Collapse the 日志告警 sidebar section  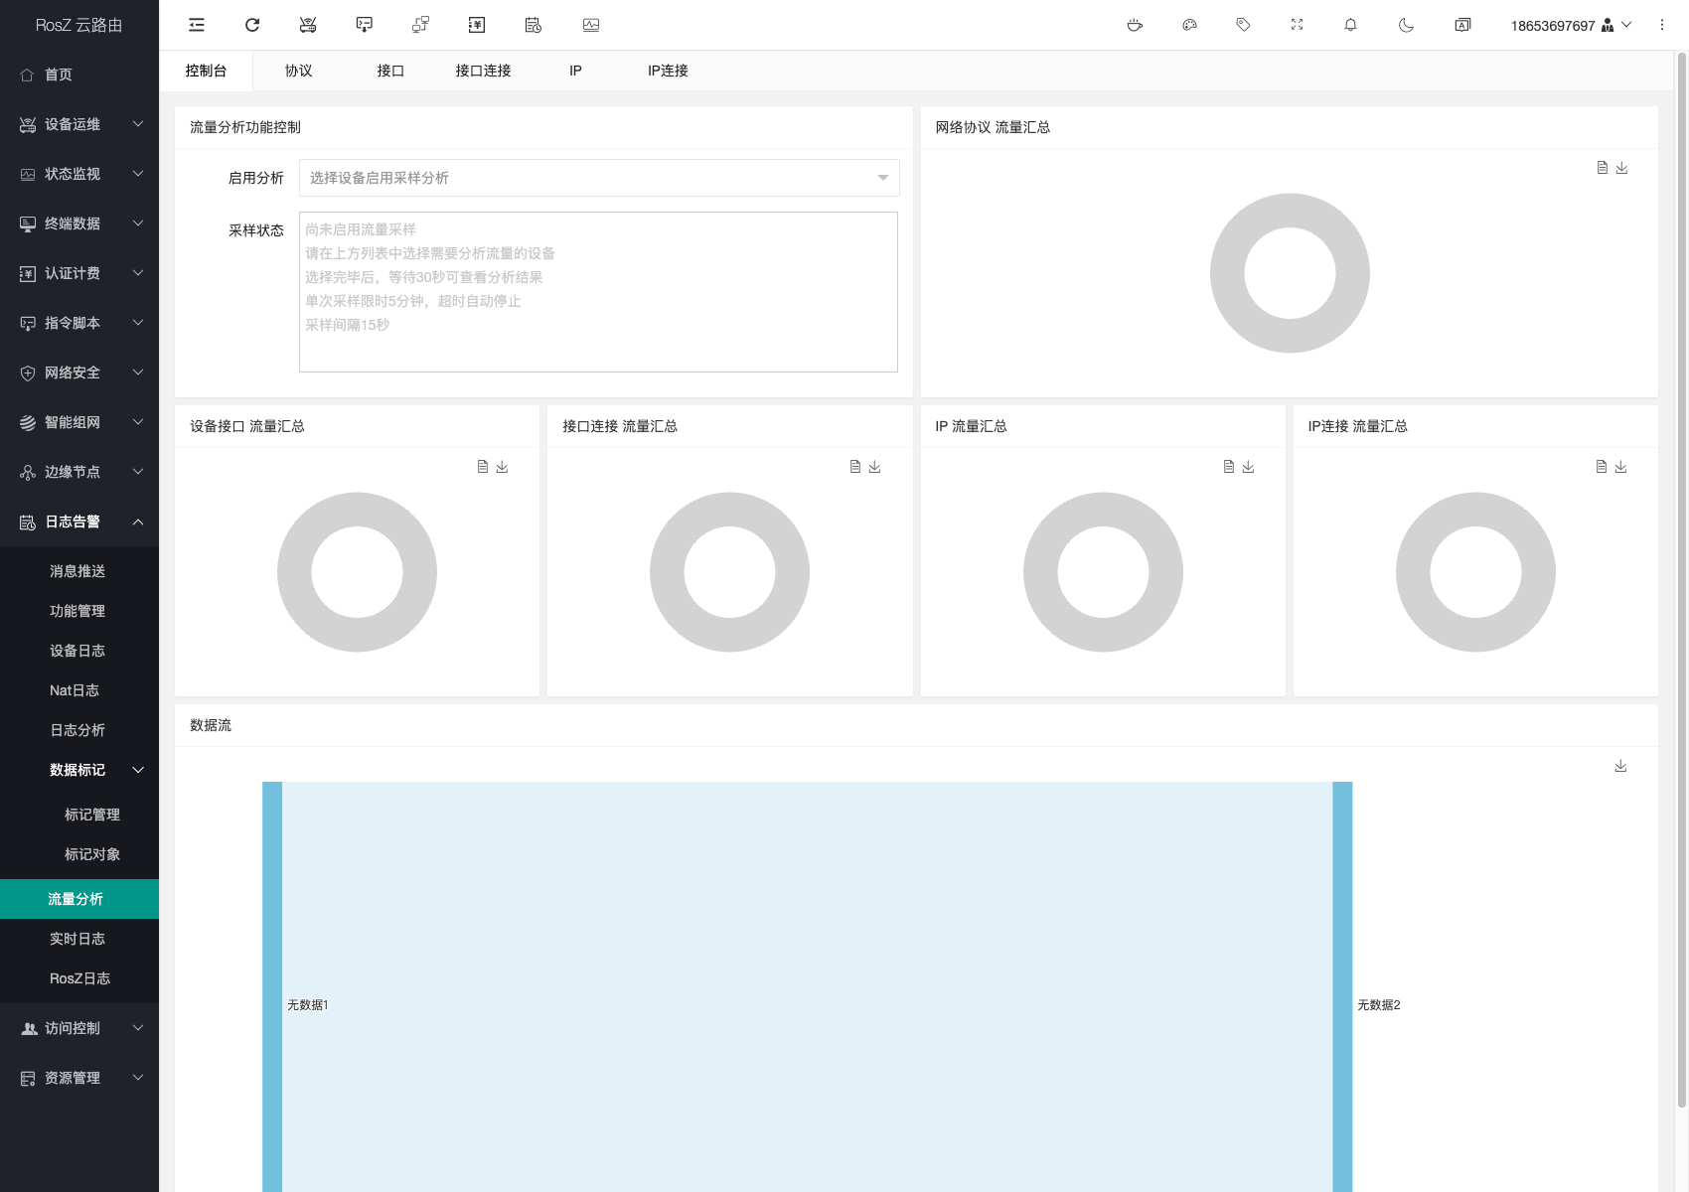click(x=79, y=521)
